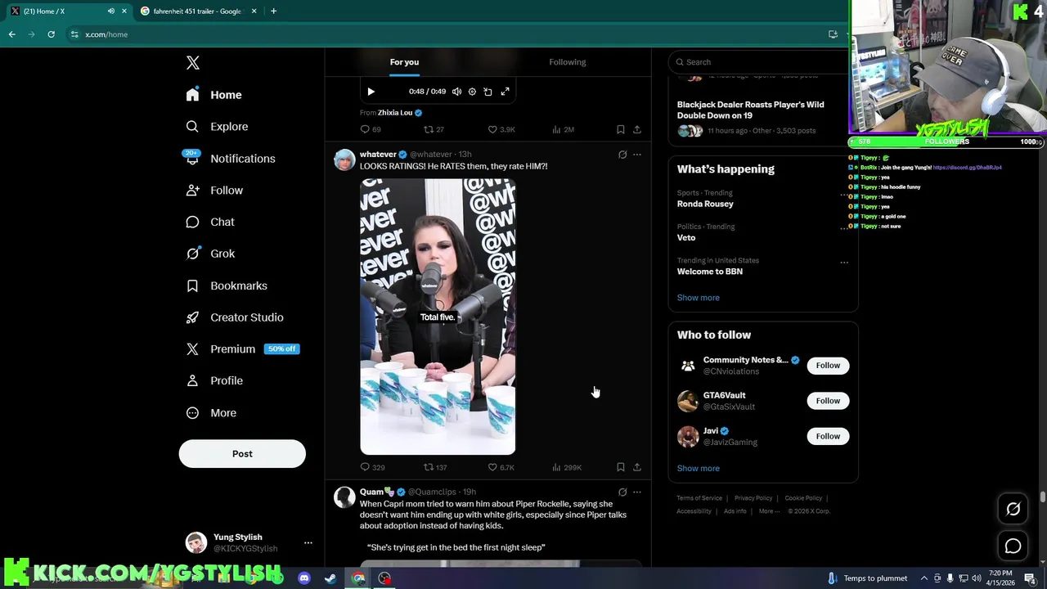Open floating messages chat button
Image resolution: width=1047 pixels, height=589 pixels.
tap(1013, 546)
